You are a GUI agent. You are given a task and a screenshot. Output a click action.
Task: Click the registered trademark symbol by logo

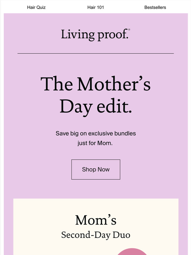click(129, 30)
